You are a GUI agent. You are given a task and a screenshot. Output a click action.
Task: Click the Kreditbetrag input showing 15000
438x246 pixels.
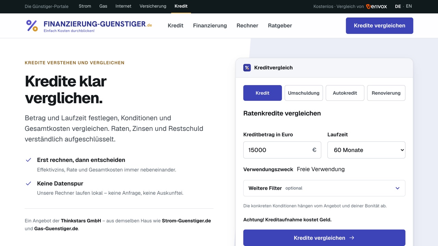282,150
